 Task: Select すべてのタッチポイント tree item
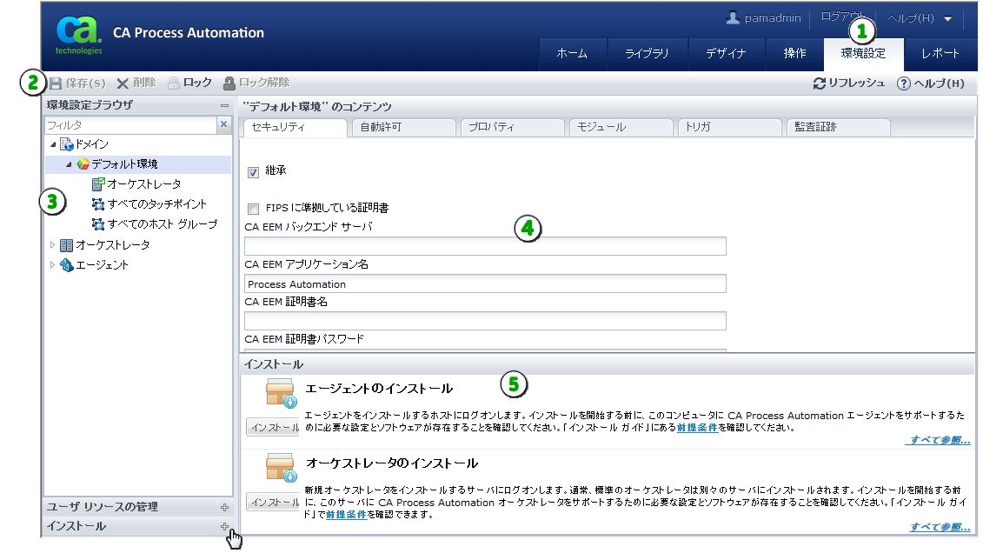pyautogui.click(x=156, y=204)
